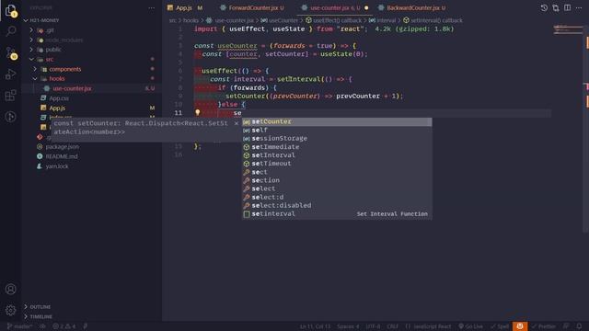Open README.md in the file tree
This screenshot has height=331, width=589.
pos(62,156)
